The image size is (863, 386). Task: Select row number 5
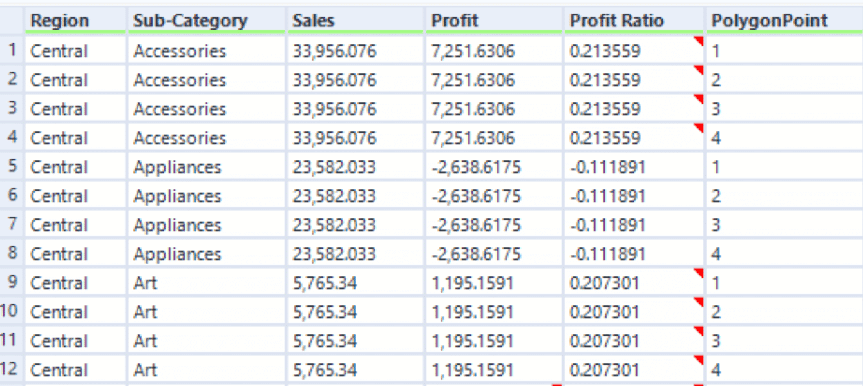pyautogui.click(x=12, y=167)
